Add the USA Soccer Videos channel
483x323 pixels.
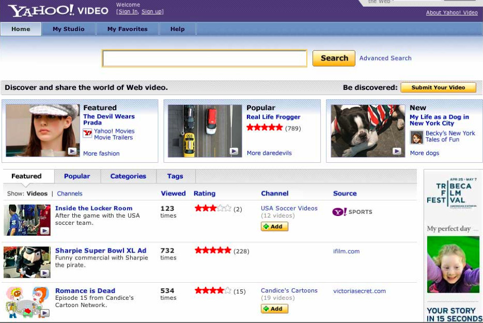(x=274, y=226)
